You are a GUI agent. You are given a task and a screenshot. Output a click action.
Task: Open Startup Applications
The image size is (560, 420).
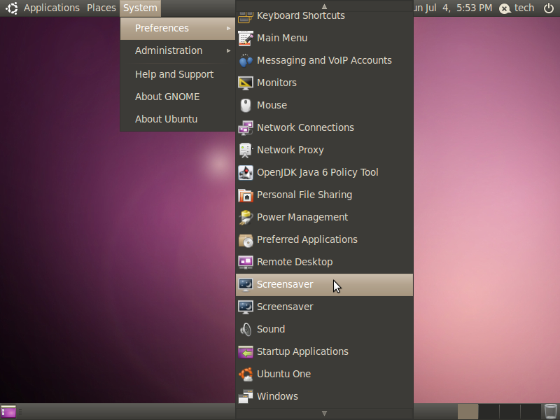324,352
